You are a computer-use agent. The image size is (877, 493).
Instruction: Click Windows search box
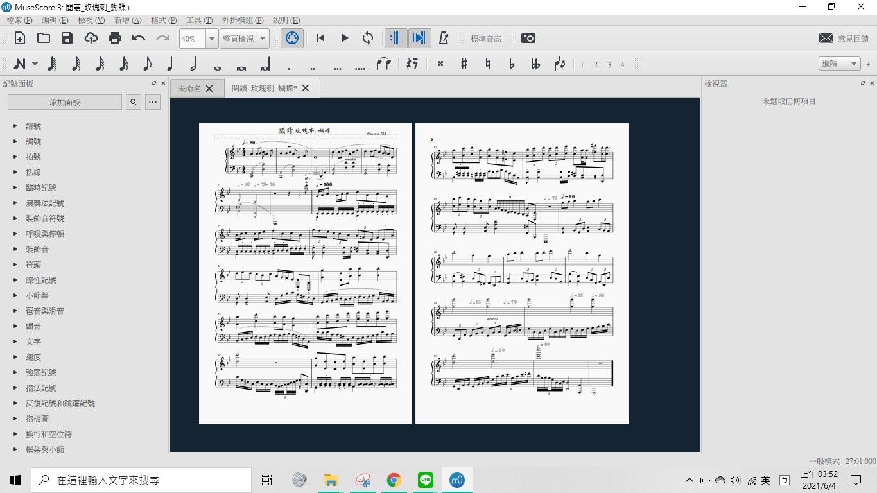[x=141, y=480]
